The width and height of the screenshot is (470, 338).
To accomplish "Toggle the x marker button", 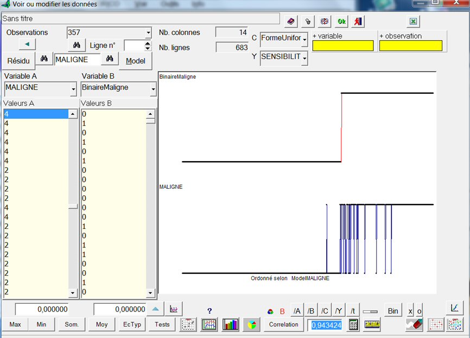I will [x=410, y=311].
